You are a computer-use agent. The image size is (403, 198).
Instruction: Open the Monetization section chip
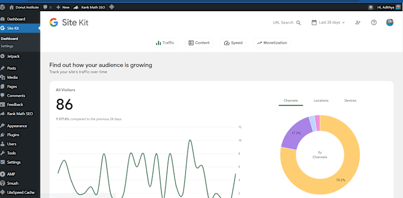coord(272,43)
